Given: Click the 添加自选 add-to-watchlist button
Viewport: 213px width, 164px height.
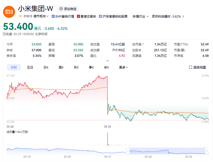Looking at the screenshot, I should click(68, 9).
